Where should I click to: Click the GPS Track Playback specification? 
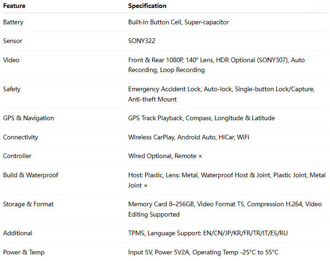155,118
